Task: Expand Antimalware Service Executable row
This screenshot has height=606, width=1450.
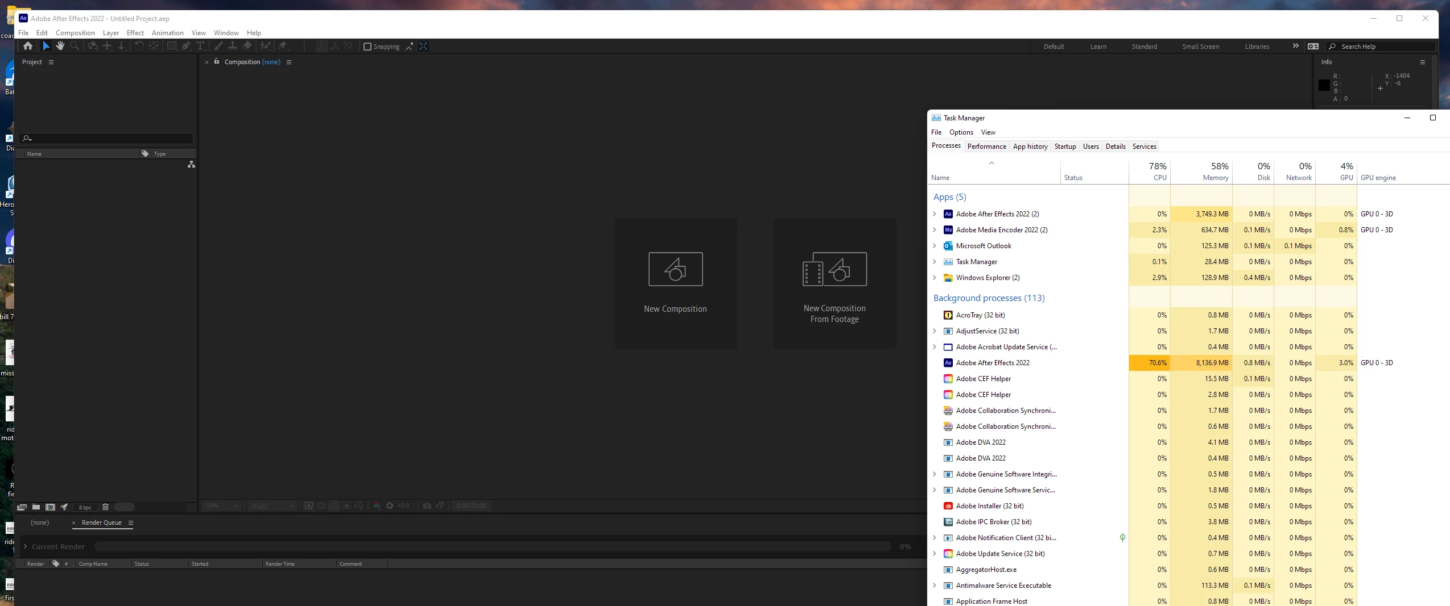Action: (x=934, y=586)
